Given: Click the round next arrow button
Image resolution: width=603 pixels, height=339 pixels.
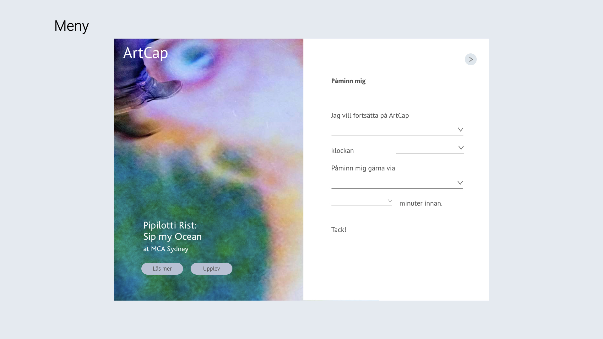Looking at the screenshot, I should (470, 59).
